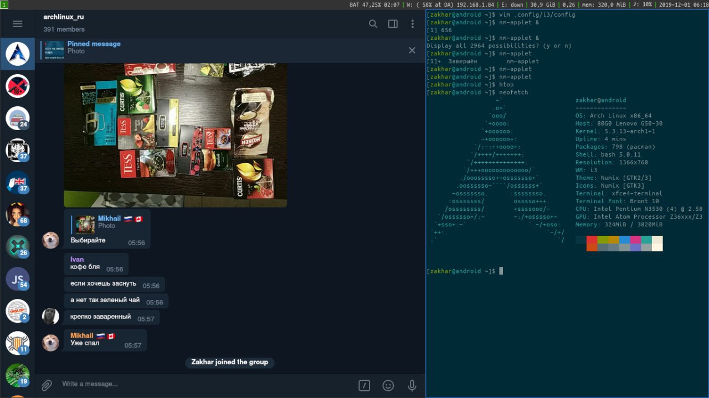The image size is (709, 398).
Task: Toggle the right info side panel
Action: (393, 24)
